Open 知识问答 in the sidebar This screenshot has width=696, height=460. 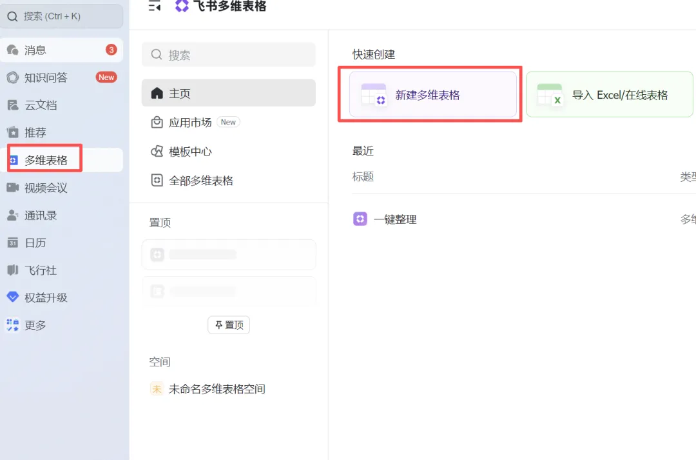pos(62,77)
